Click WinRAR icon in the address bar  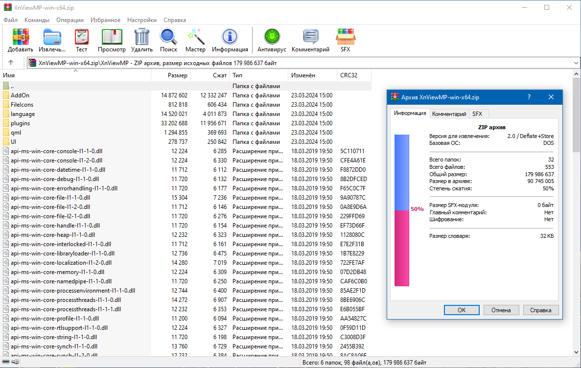pos(33,63)
